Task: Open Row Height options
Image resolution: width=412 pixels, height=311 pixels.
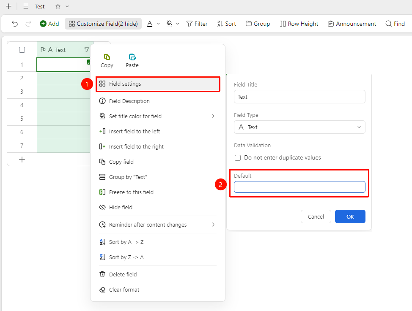Action: click(x=299, y=24)
